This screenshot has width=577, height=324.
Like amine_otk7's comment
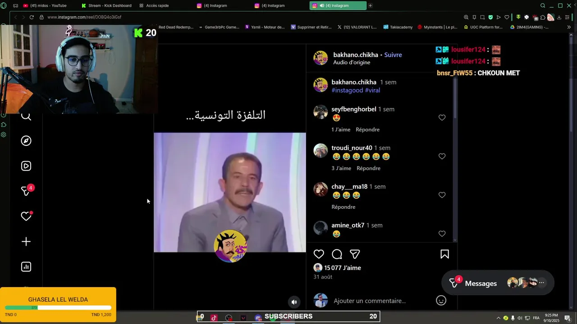click(x=442, y=234)
